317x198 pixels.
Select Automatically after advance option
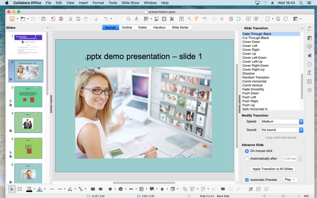(x=246, y=159)
